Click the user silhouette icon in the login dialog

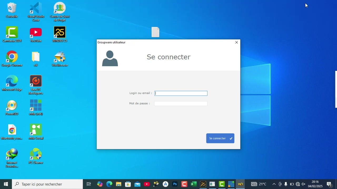point(110,59)
